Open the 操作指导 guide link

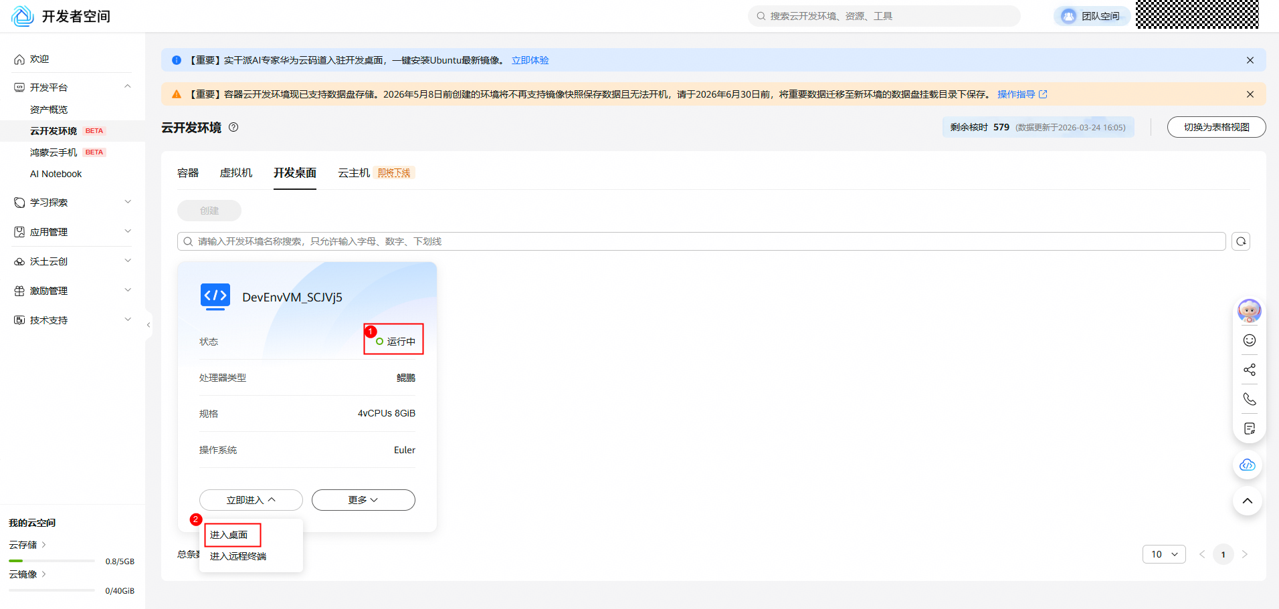tap(1022, 94)
